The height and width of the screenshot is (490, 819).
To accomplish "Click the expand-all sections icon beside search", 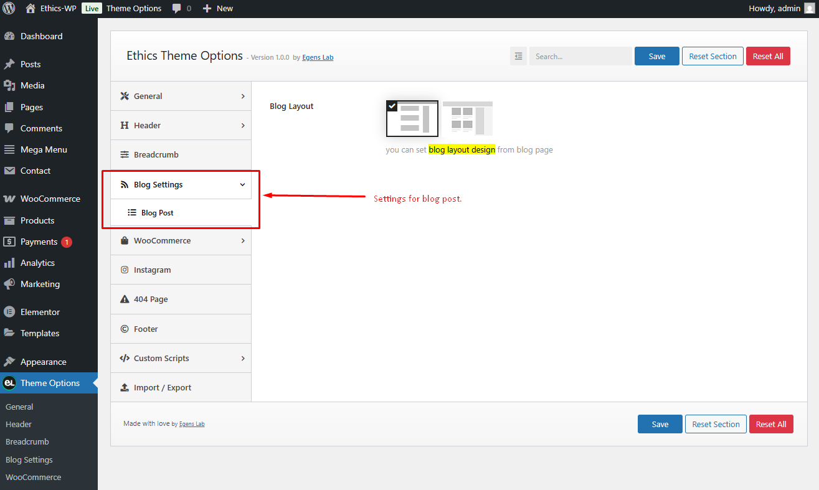I will point(518,56).
